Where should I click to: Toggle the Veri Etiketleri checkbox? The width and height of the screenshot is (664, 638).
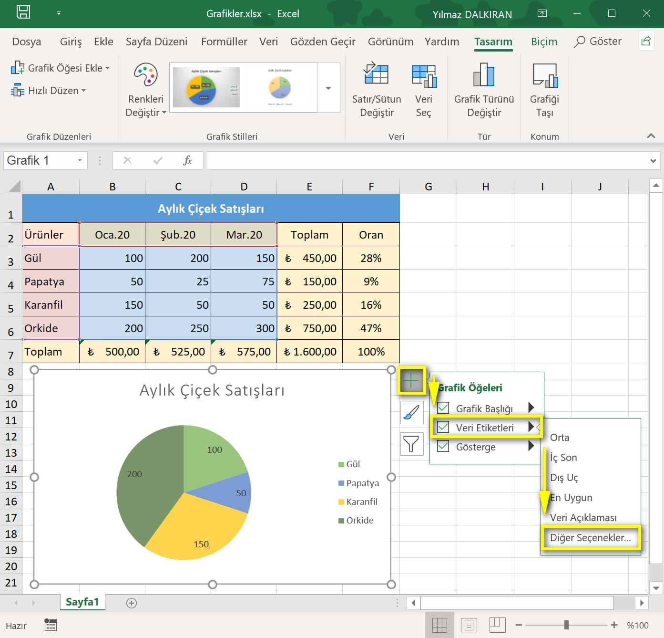tap(443, 427)
